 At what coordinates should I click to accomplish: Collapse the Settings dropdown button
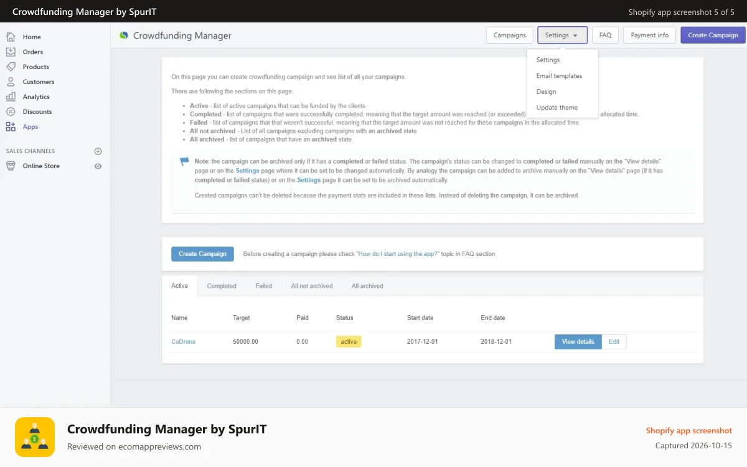point(562,35)
